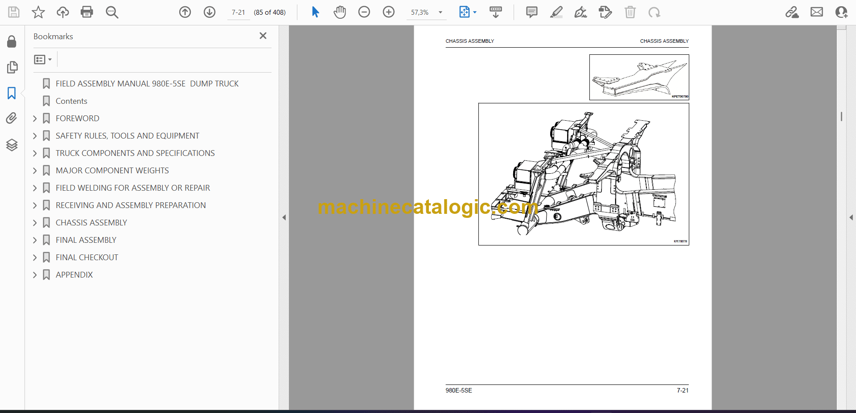Open the zoom level dropdown
This screenshot has width=856, height=413.
pyautogui.click(x=440, y=12)
